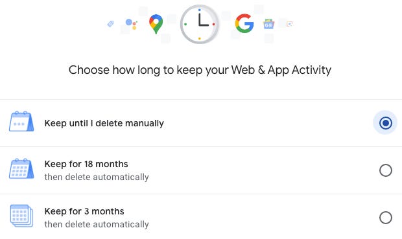Select the Keep for 18 months radio button
Image resolution: width=402 pixels, height=239 pixels.
(x=386, y=170)
